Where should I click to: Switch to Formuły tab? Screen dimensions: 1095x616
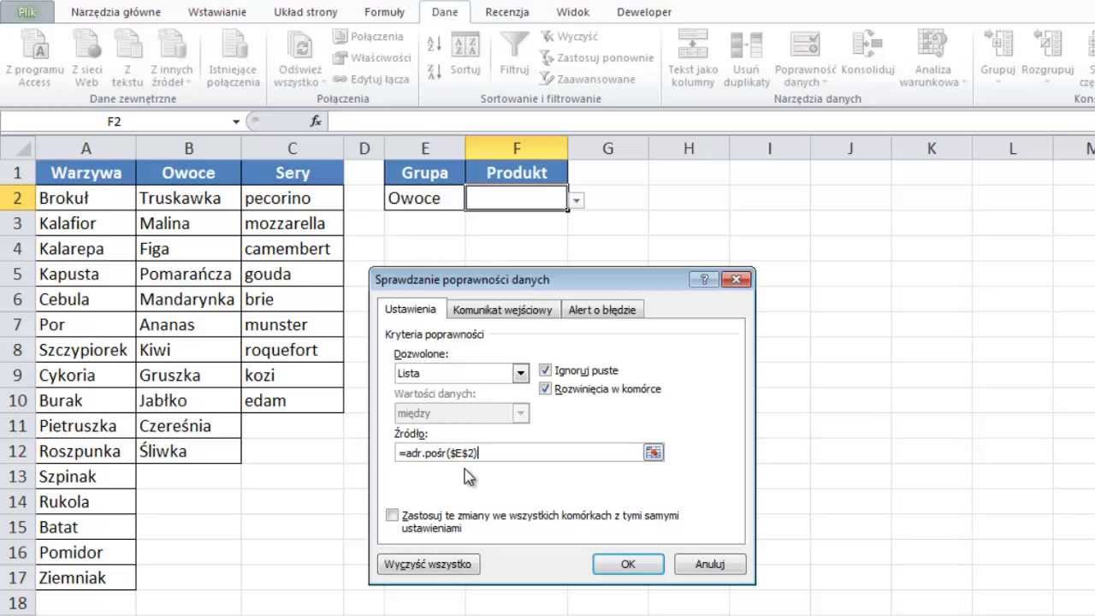pyautogui.click(x=384, y=12)
